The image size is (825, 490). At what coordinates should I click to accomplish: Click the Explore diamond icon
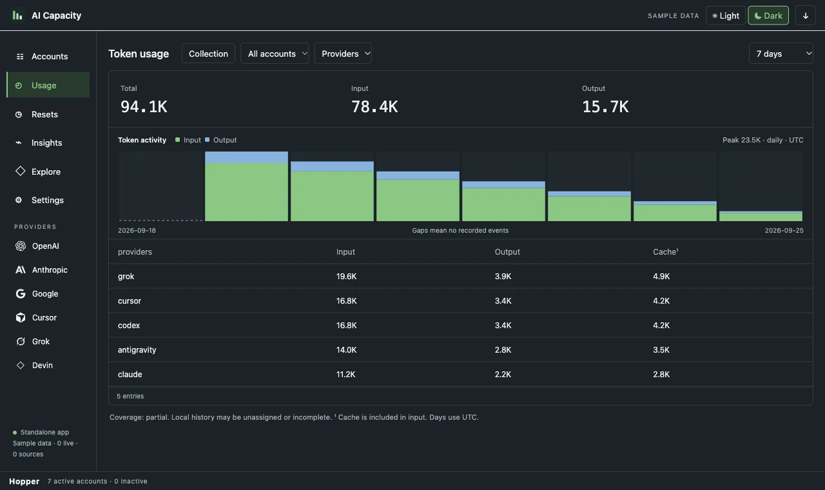(20, 171)
